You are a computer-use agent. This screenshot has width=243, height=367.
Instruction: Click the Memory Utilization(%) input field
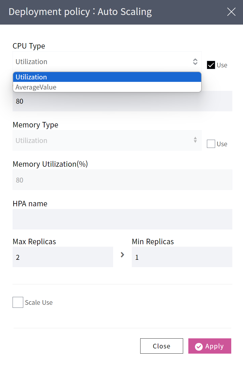[x=122, y=180]
